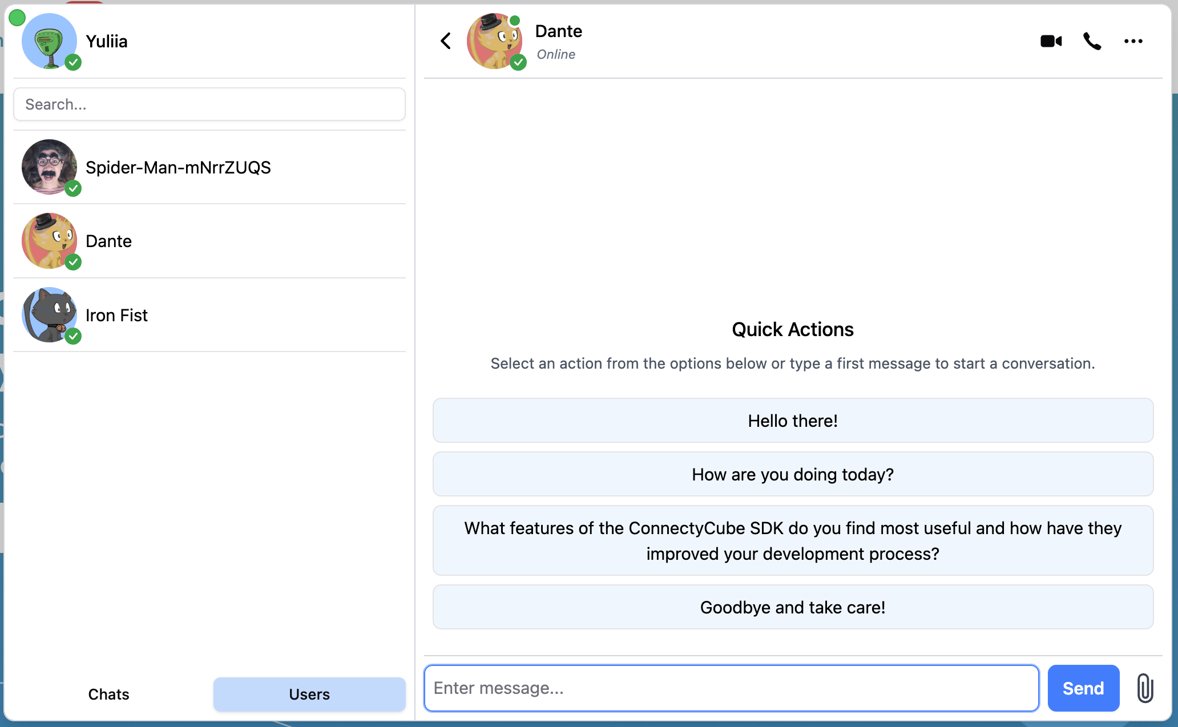1178x727 pixels.
Task: Click the back arrow in chat header
Action: pyautogui.click(x=446, y=41)
